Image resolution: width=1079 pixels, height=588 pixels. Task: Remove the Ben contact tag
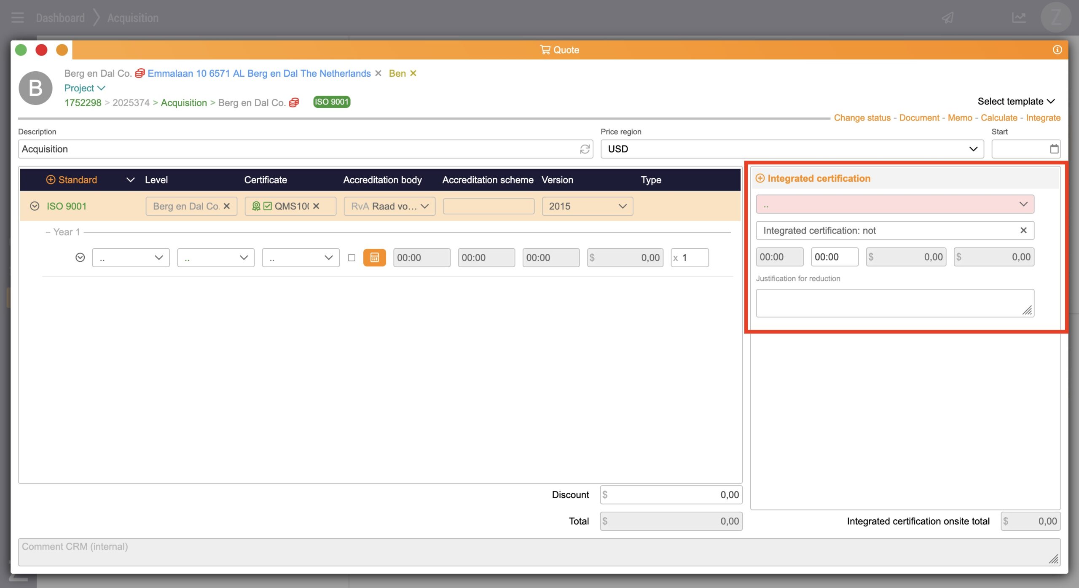click(x=413, y=73)
